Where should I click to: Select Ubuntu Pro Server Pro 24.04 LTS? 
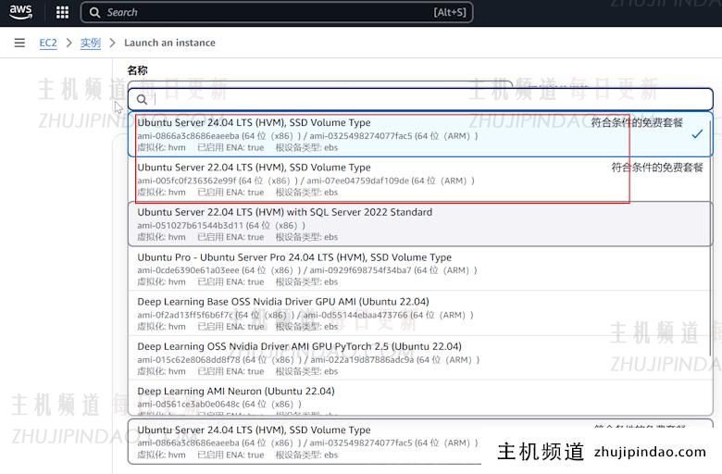(420, 268)
